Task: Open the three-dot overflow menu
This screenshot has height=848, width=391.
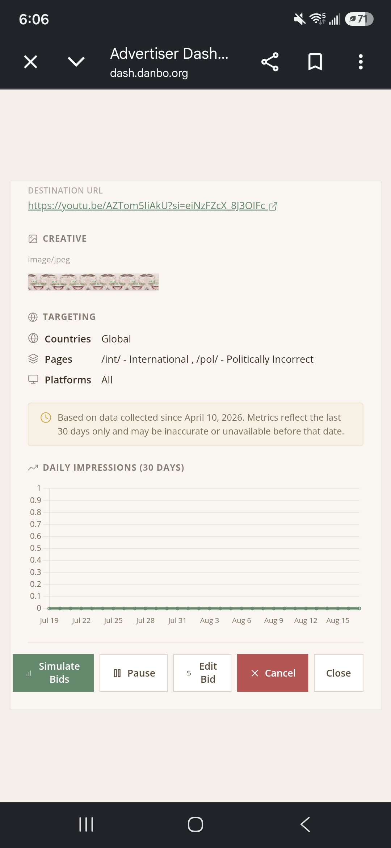Action: (361, 62)
